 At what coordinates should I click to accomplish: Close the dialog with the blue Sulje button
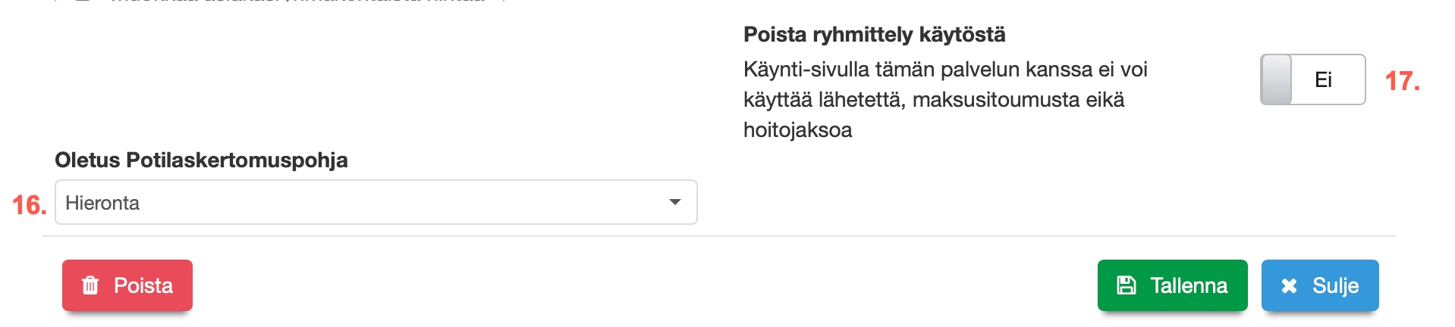1320,285
